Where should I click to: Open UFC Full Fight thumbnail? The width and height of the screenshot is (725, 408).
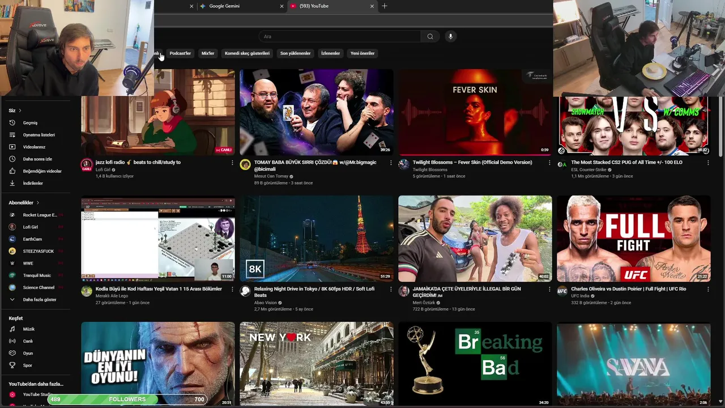tap(634, 239)
